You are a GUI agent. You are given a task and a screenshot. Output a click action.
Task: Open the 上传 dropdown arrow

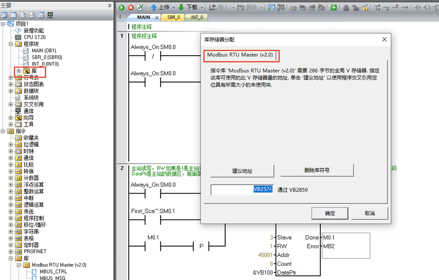pyautogui.click(x=174, y=7)
